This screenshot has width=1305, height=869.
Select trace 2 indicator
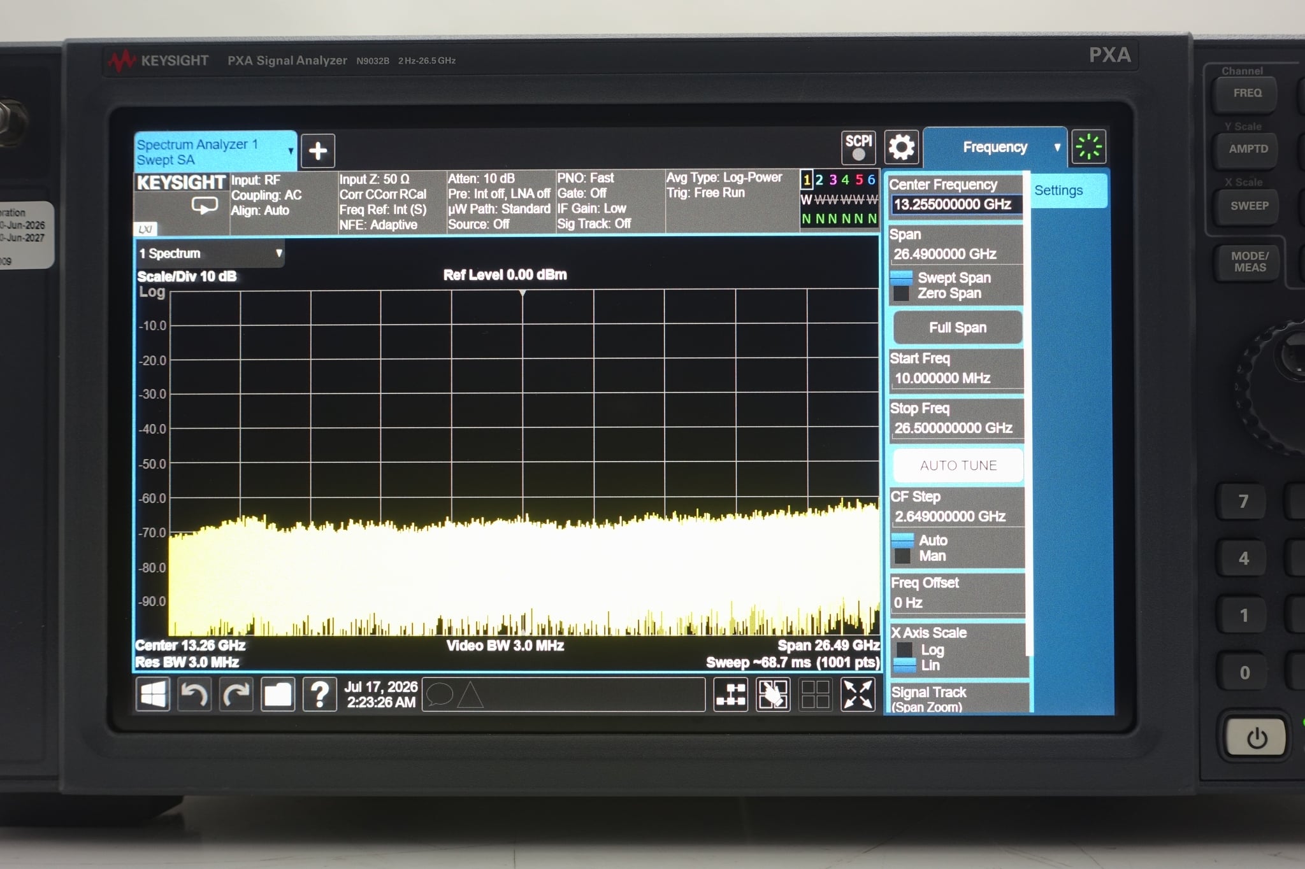tap(819, 180)
